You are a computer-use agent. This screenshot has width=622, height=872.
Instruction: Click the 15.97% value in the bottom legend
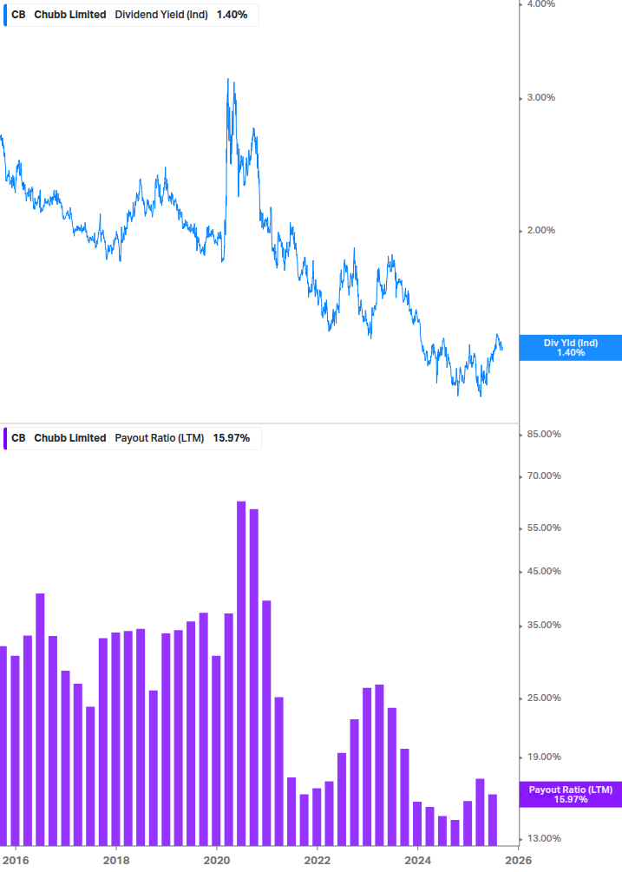pos(232,438)
